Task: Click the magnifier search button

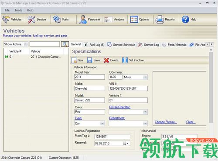Action: click(65, 44)
